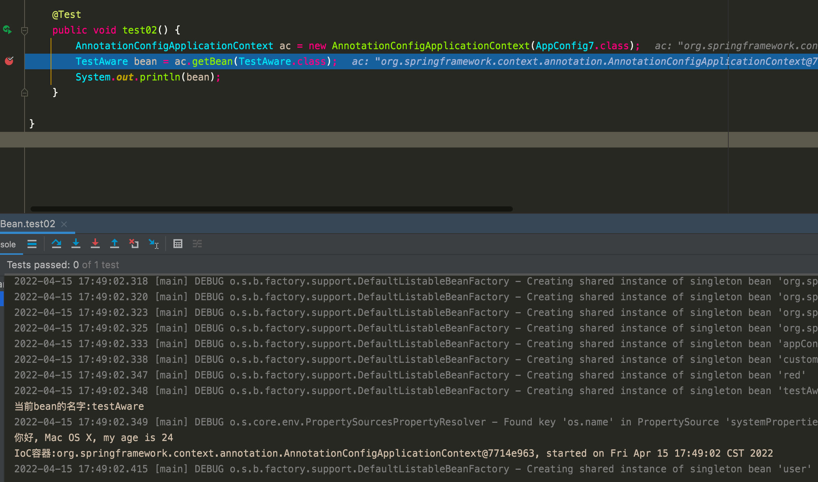Click the Step Into blue arrow icon
Screen dimensions: 818x482
76,244
